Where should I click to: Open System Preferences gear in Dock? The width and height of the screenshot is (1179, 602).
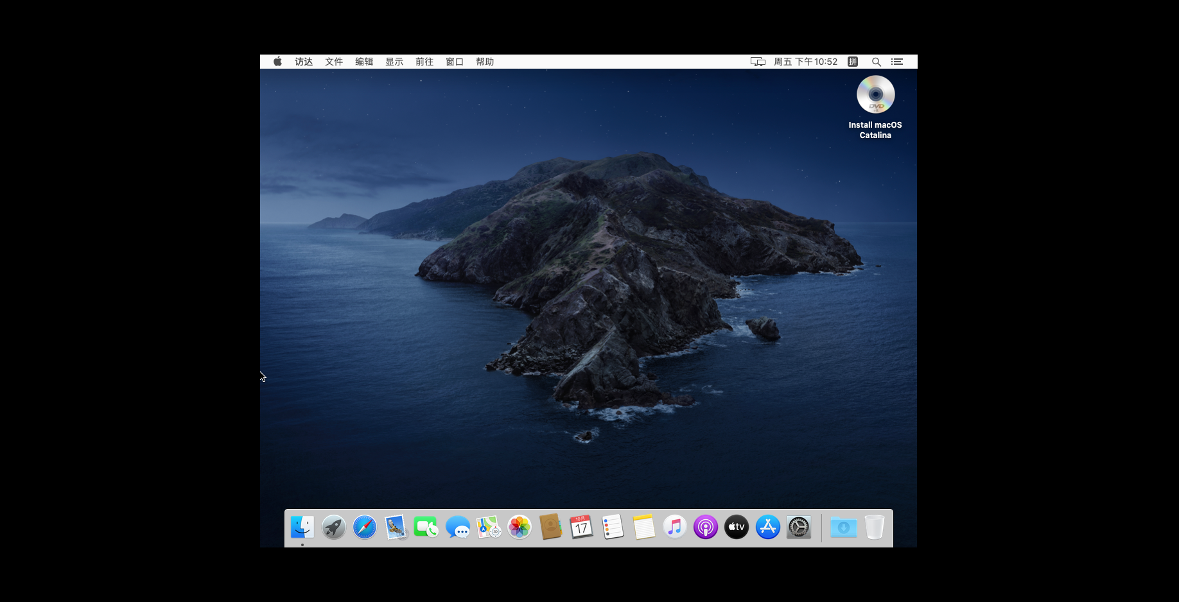pyautogui.click(x=799, y=528)
